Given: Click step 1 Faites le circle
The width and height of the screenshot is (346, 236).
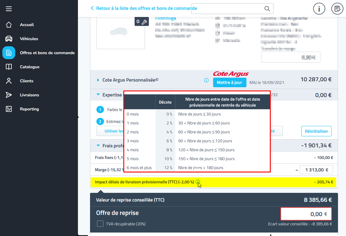Looking at the screenshot, I should 100,110.
